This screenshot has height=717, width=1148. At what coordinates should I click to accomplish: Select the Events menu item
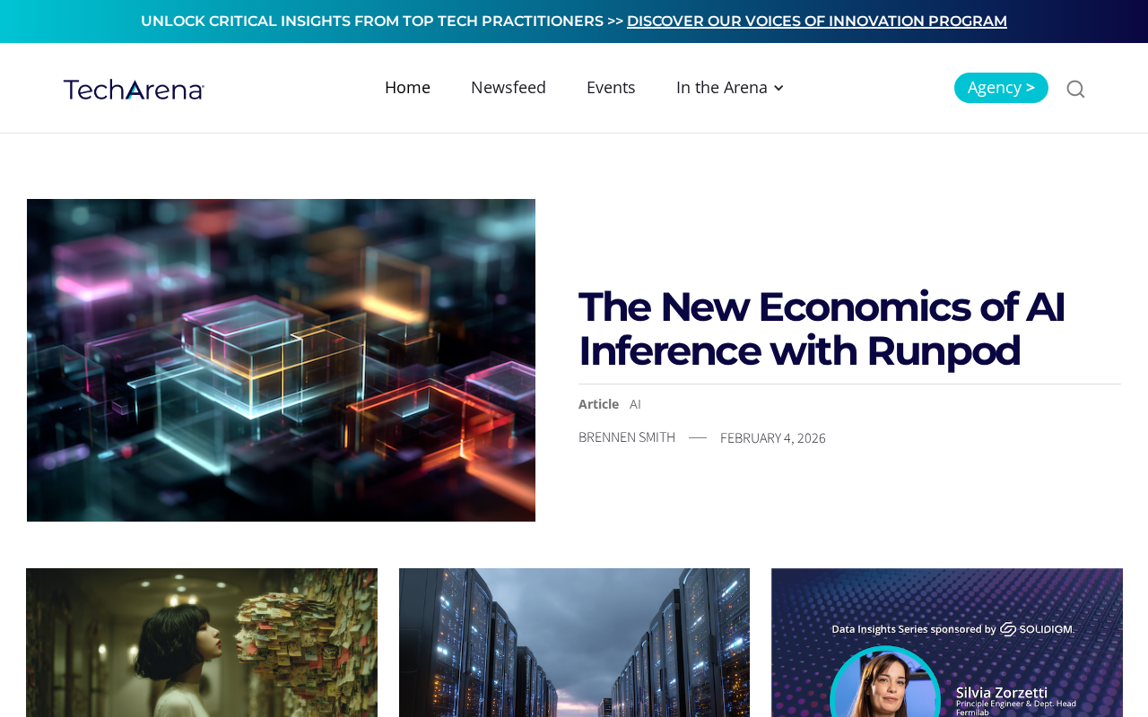611,88
